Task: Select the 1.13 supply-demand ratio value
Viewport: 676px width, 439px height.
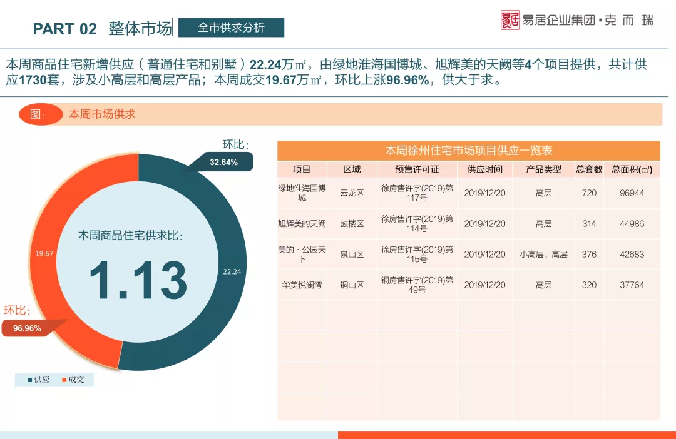Action: pyautogui.click(x=138, y=280)
